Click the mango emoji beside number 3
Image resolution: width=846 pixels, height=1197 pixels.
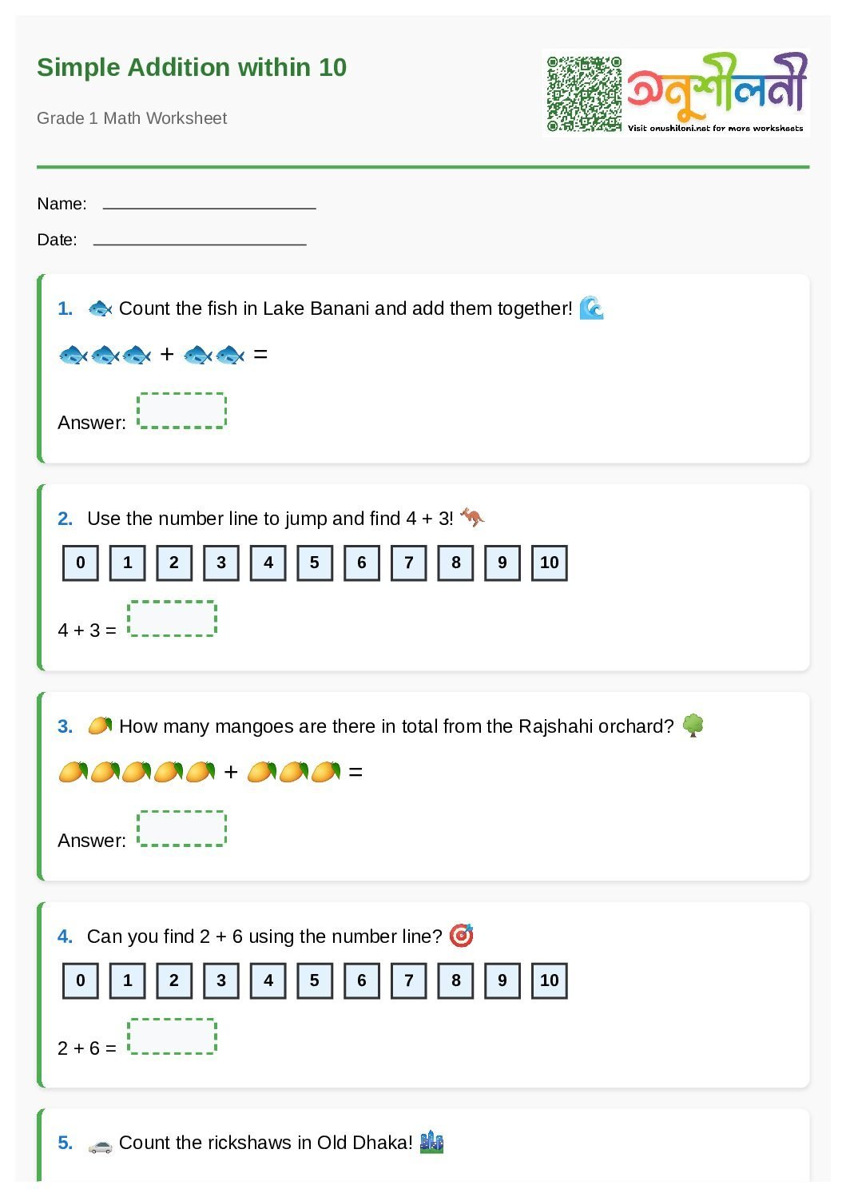tap(100, 726)
